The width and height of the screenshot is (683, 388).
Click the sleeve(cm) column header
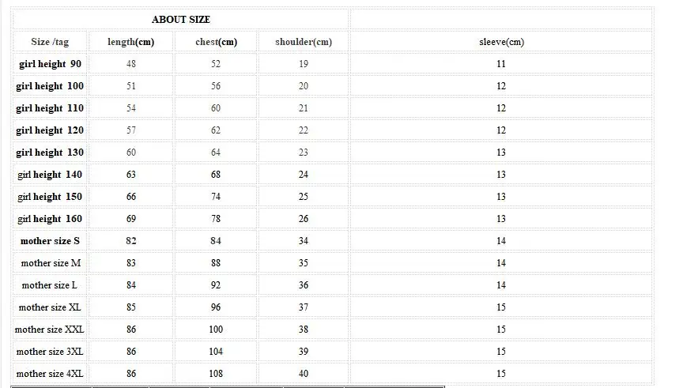[501, 42]
